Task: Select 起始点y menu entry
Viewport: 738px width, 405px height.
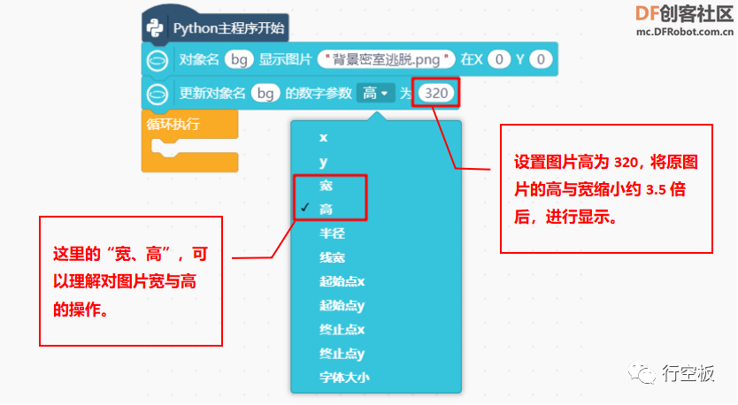Action: (342, 306)
